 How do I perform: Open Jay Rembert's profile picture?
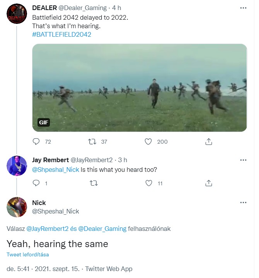click(17, 166)
